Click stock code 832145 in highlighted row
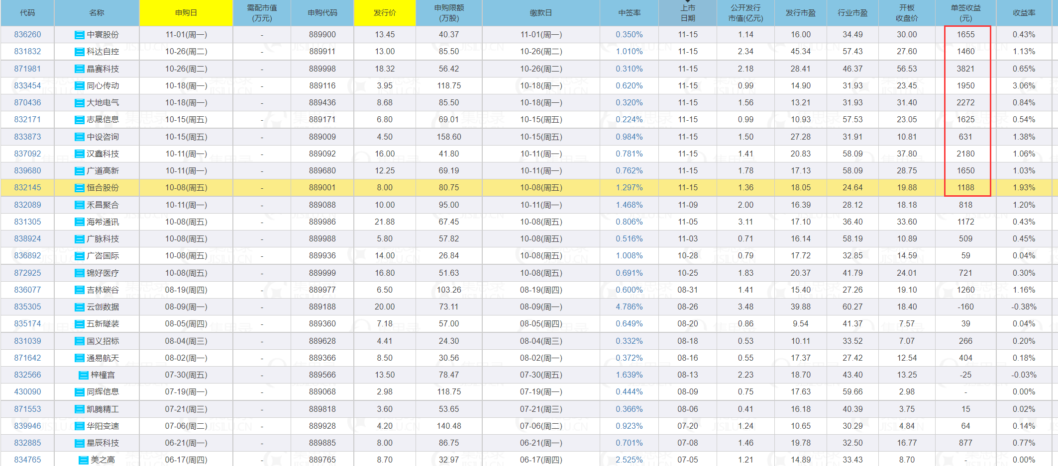This screenshot has height=466, width=1058. pyautogui.click(x=27, y=188)
